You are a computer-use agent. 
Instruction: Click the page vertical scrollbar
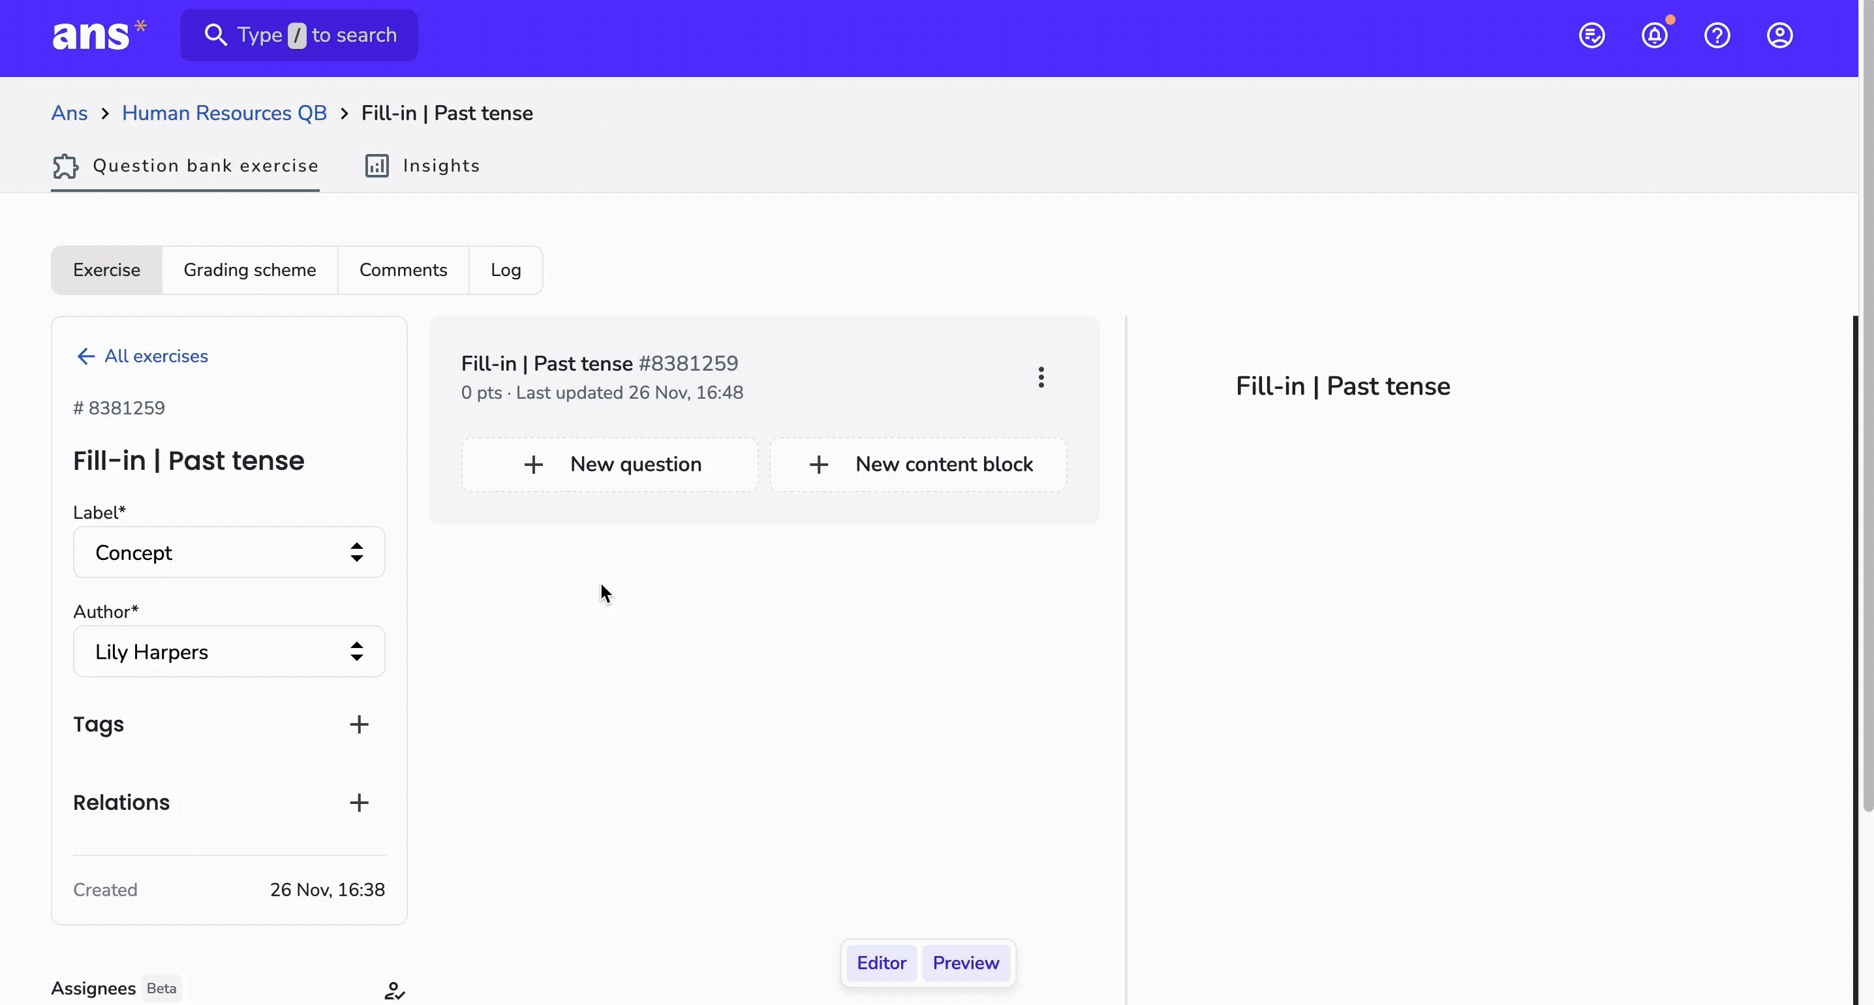coord(1867,407)
